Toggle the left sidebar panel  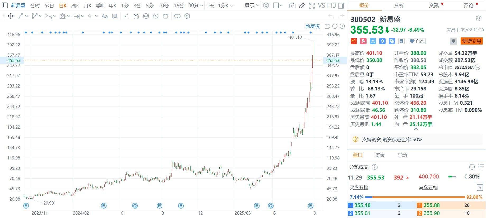5,5
